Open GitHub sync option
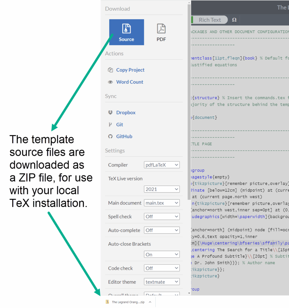289x308 pixels. (124, 136)
